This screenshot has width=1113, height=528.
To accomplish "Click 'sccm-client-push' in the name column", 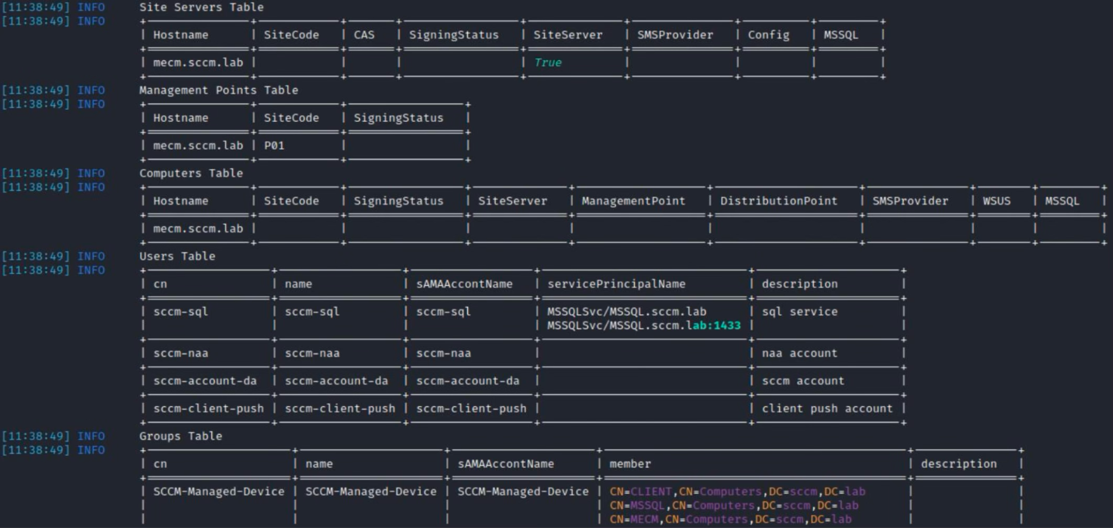I will click(340, 409).
